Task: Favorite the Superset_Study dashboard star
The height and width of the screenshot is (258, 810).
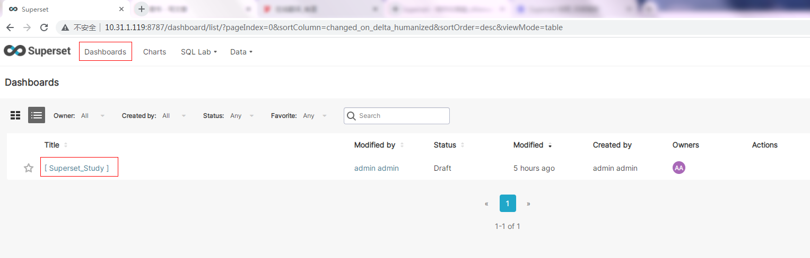Action: click(29, 168)
